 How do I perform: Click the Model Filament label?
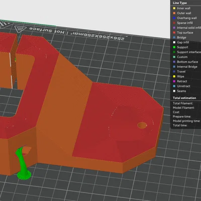click(x=183, y=108)
